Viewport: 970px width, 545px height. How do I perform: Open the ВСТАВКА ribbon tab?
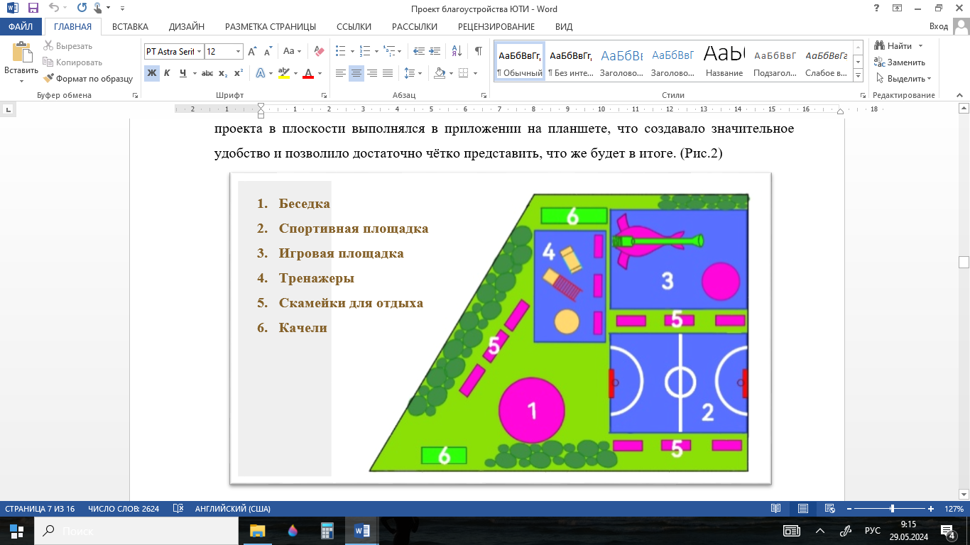tap(130, 26)
